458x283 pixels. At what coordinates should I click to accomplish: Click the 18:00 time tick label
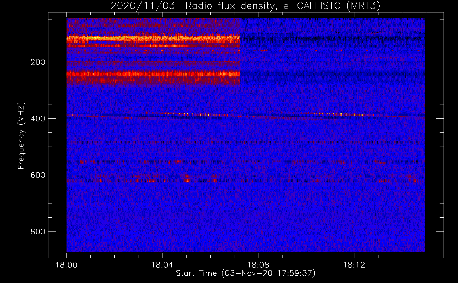click(66, 265)
